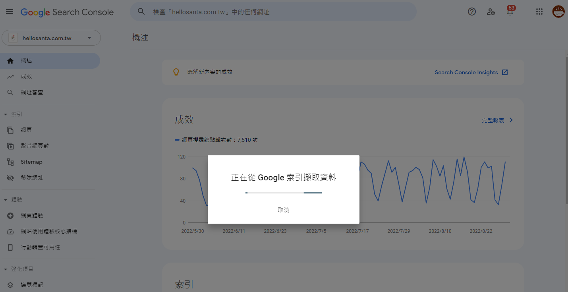Click the page's vertical scrollbar
The image size is (568, 292).
click(x=566, y=131)
